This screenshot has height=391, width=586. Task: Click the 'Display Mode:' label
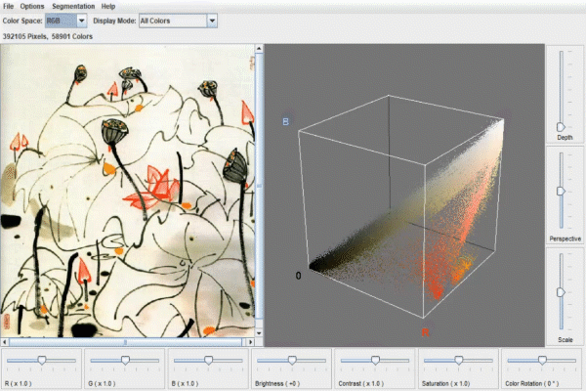[114, 21]
